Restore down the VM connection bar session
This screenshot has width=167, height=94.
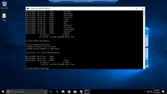111,1
